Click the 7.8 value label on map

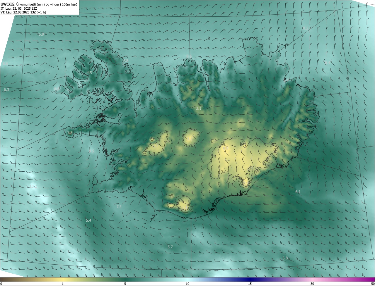126,61
